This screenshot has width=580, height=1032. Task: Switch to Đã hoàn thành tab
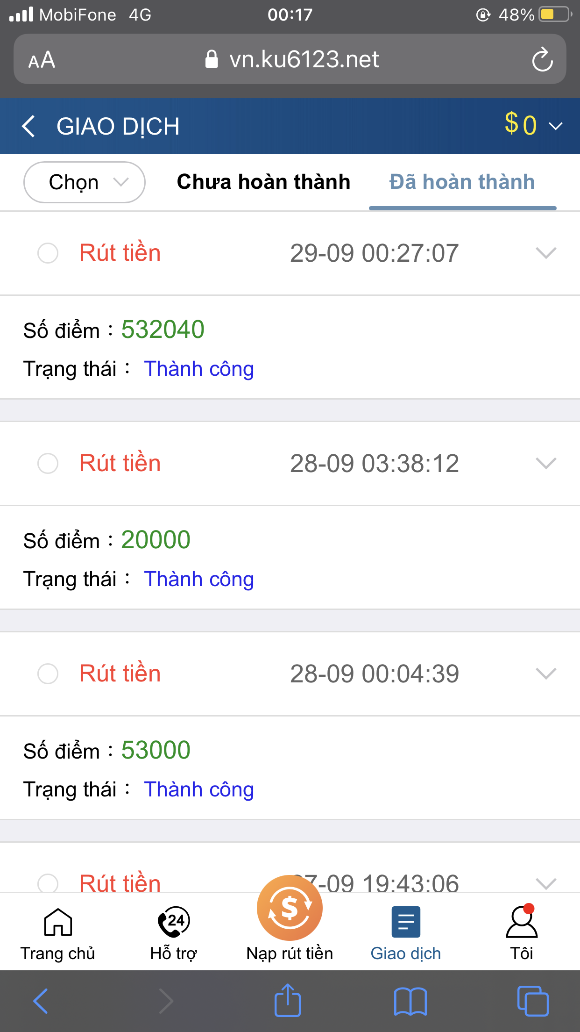pos(462,182)
